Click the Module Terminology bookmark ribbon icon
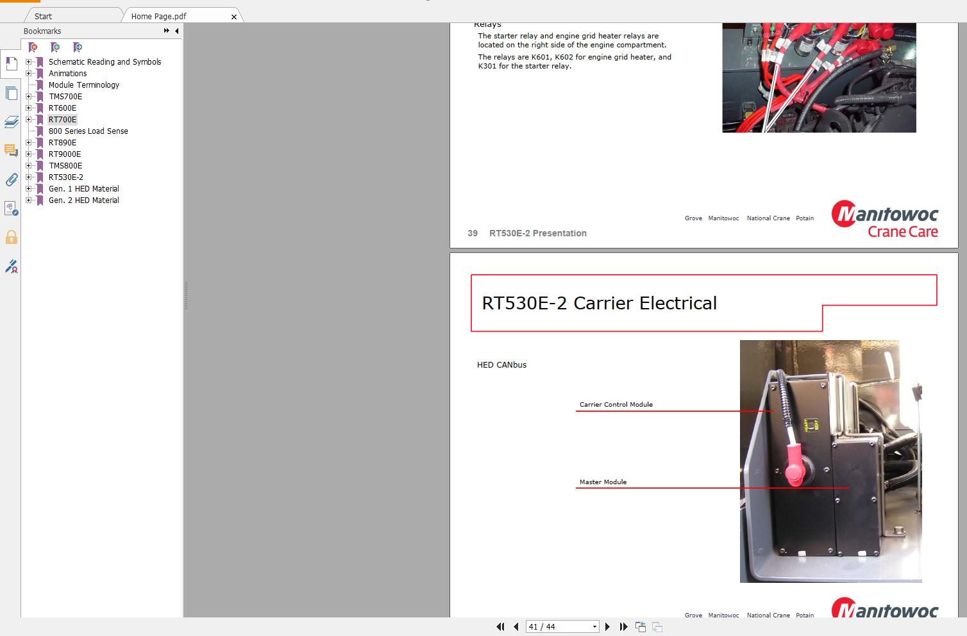 (x=40, y=85)
